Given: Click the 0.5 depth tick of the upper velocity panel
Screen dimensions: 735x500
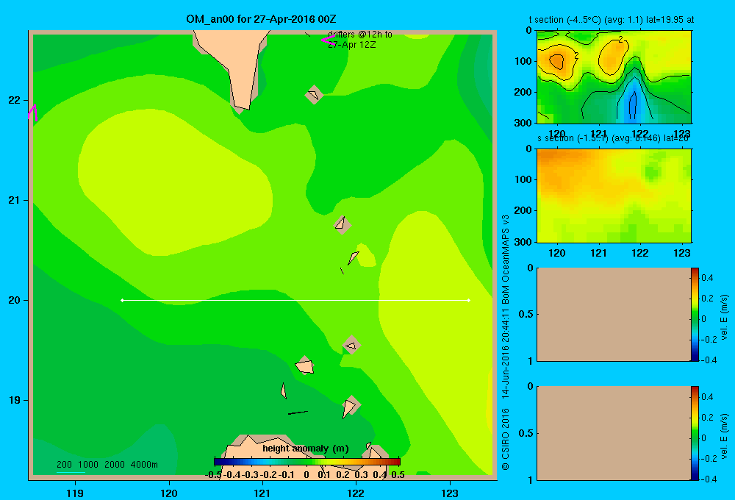Looking at the screenshot, I should [x=526, y=314].
